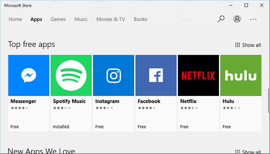Image resolution: width=270 pixels, height=154 pixels.
Task: Select the Apps tab
Action: coord(36,19)
